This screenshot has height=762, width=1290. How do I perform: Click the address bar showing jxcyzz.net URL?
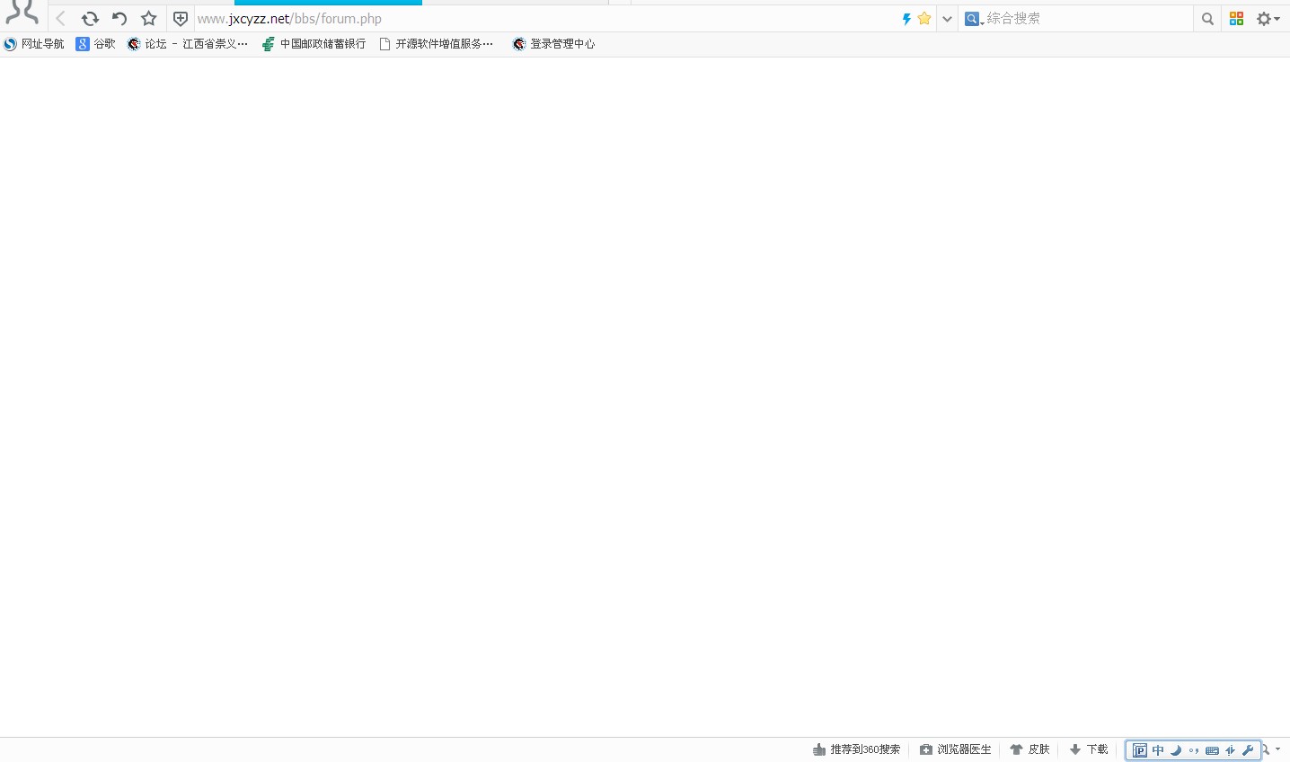pos(546,18)
